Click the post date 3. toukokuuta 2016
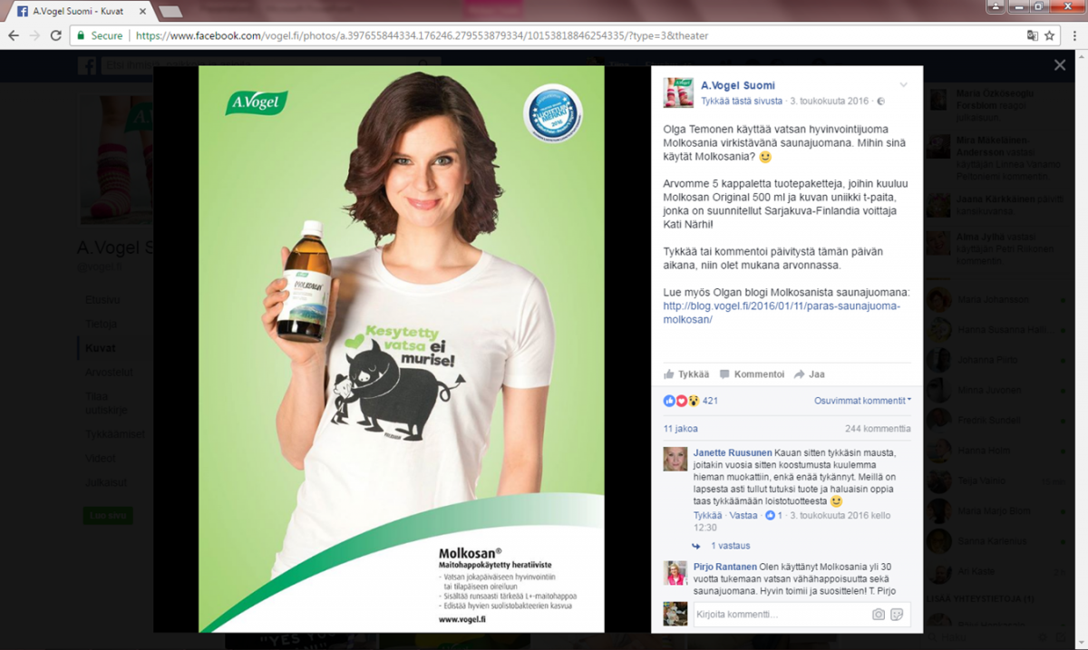The image size is (1088, 650). [829, 101]
